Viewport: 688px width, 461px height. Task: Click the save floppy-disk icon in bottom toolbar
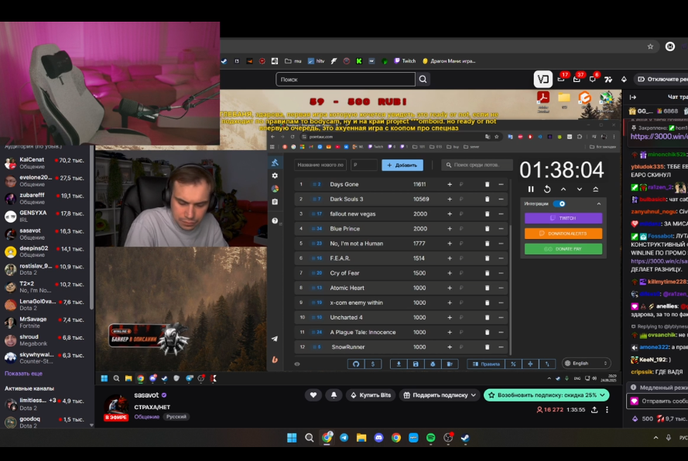[x=416, y=364]
